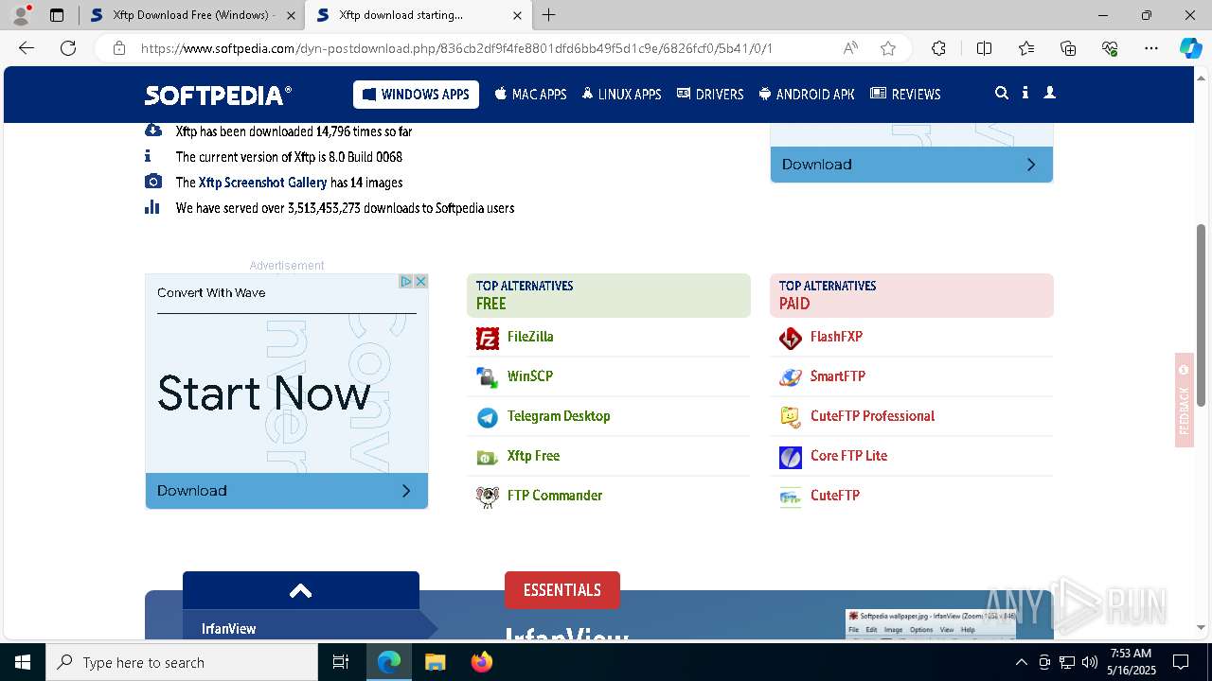The width and height of the screenshot is (1212, 681).
Task: Click the Softpedia info icon in header
Action: pyautogui.click(x=1025, y=94)
